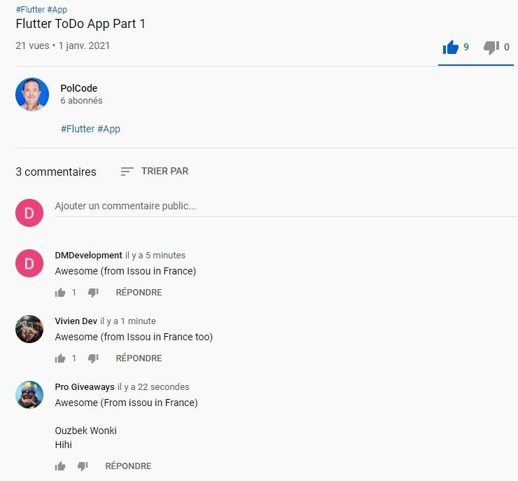Image resolution: width=518 pixels, height=481 pixels.
Task: Open Pro Giveaways channel name
Action: click(x=85, y=387)
